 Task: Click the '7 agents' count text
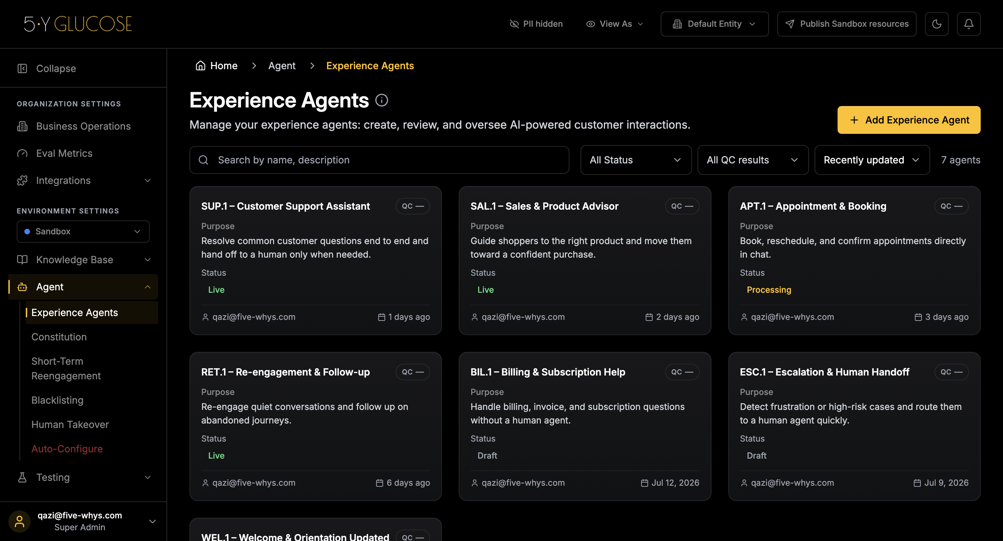coord(960,160)
